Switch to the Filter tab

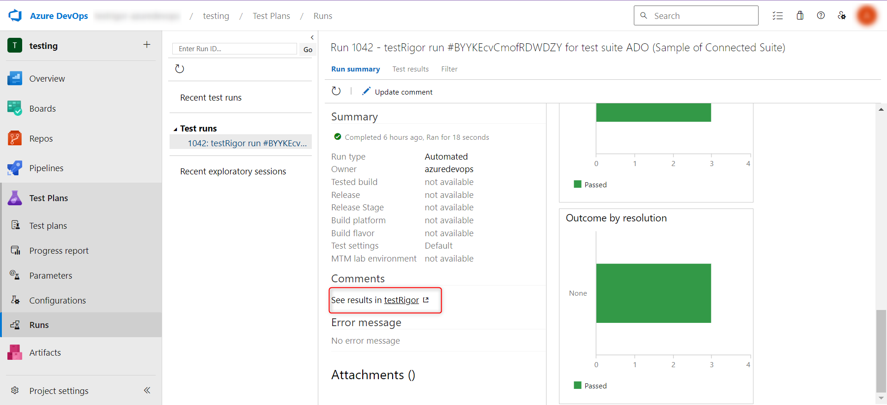coord(449,69)
